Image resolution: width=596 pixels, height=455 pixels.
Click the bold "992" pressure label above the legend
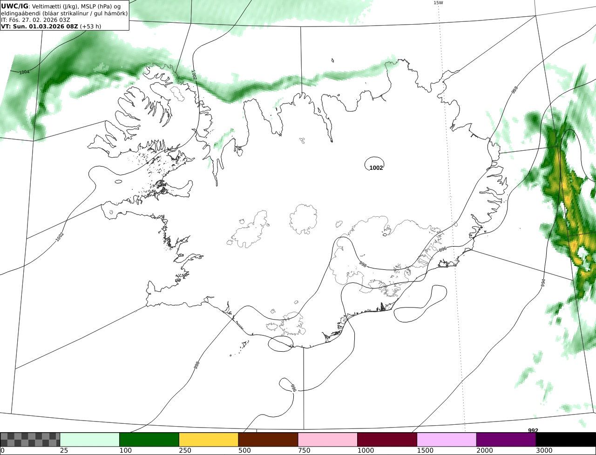[x=533, y=431]
